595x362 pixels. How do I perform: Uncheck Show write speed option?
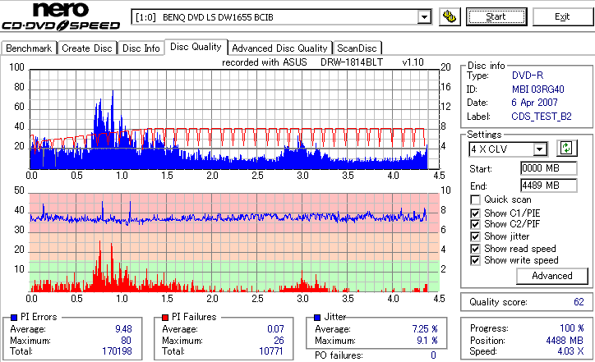475,260
